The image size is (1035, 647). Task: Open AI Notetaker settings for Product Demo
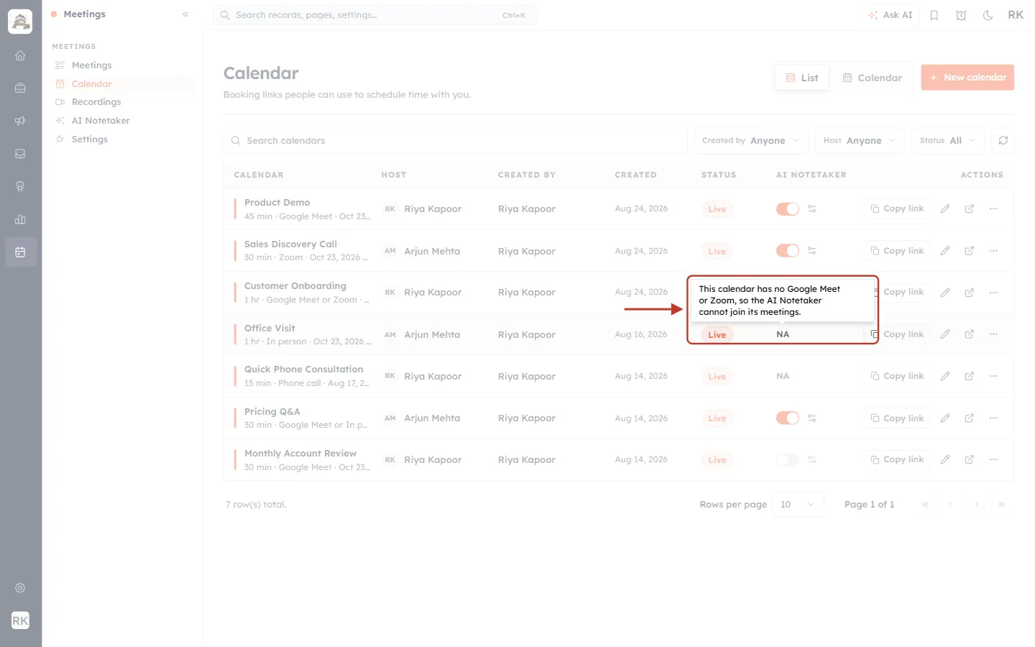click(x=811, y=208)
